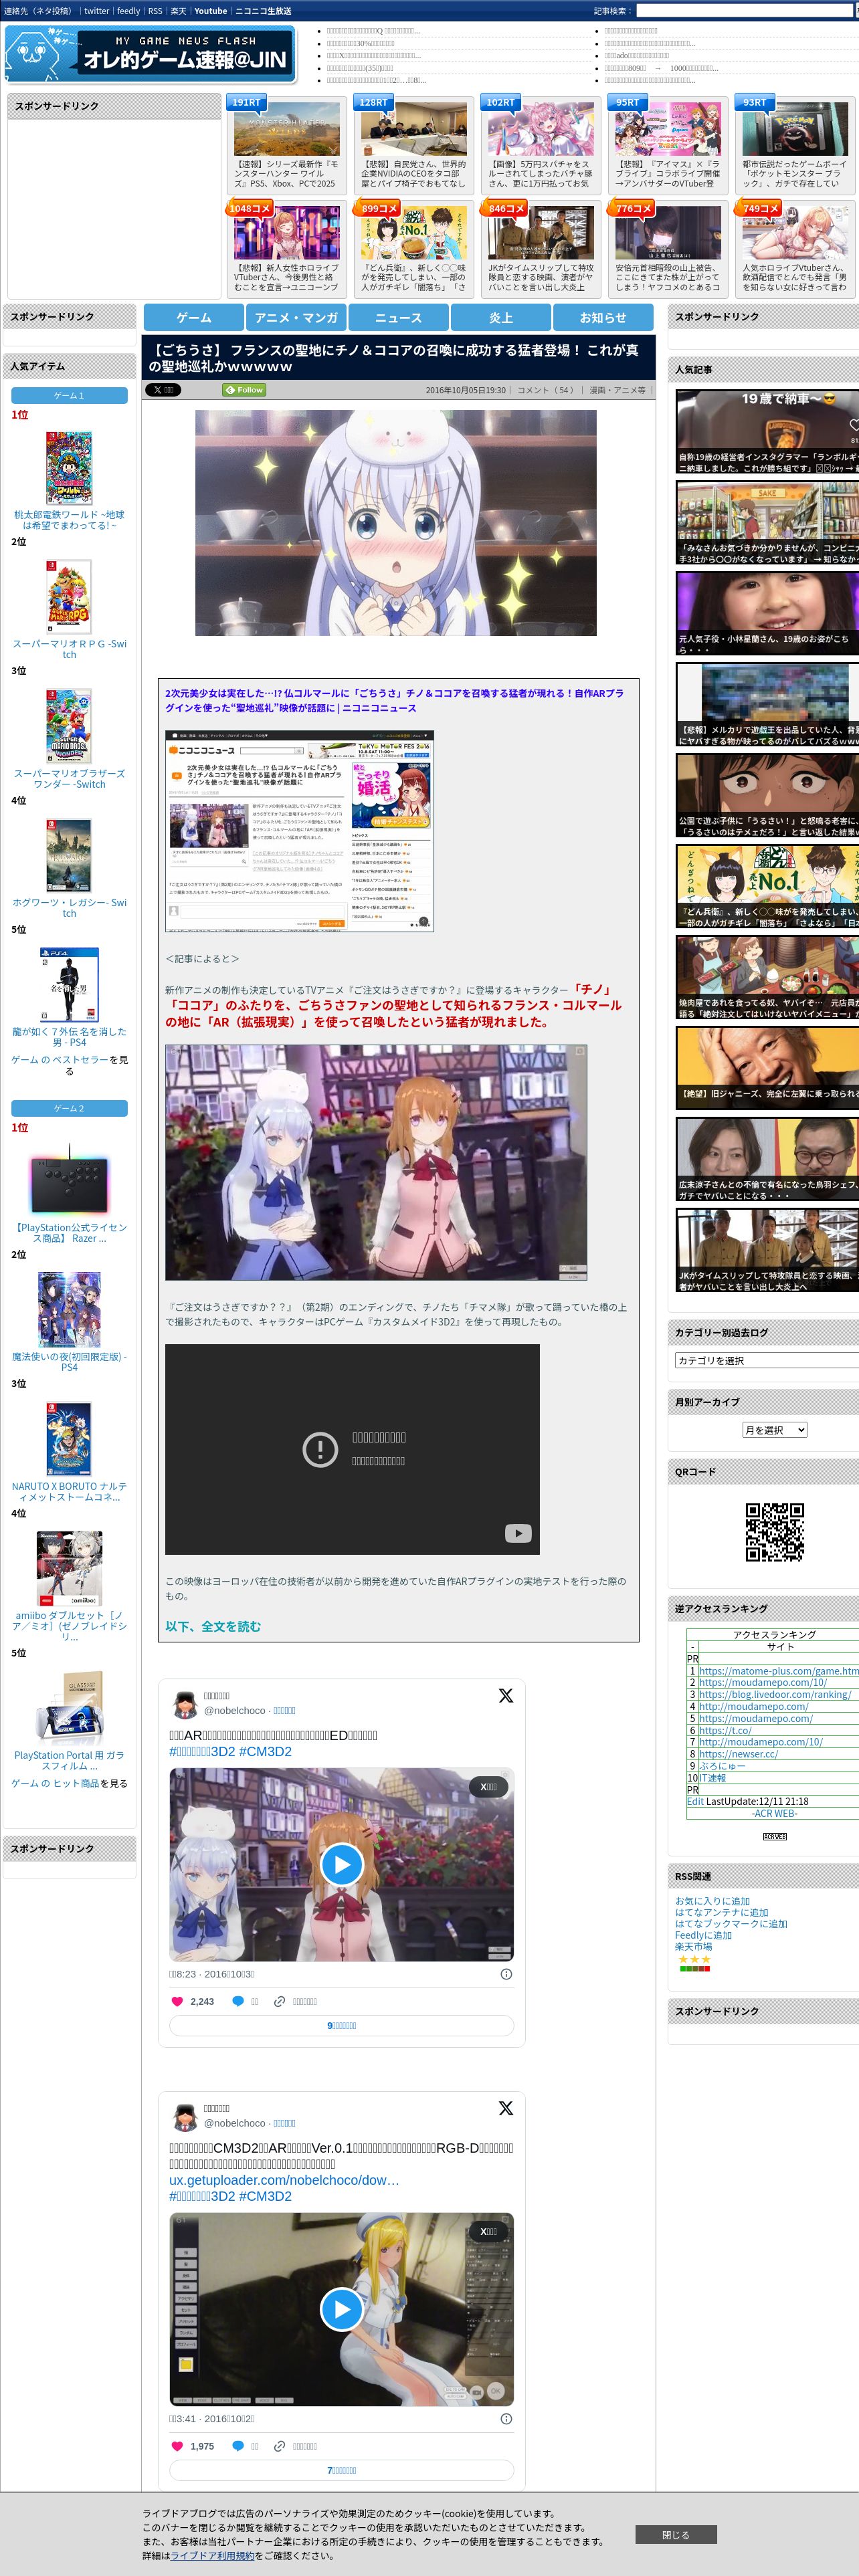Select the アニメ・マンガ navigation tab
This screenshot has height=2576, width=859.
coord(296,317)
